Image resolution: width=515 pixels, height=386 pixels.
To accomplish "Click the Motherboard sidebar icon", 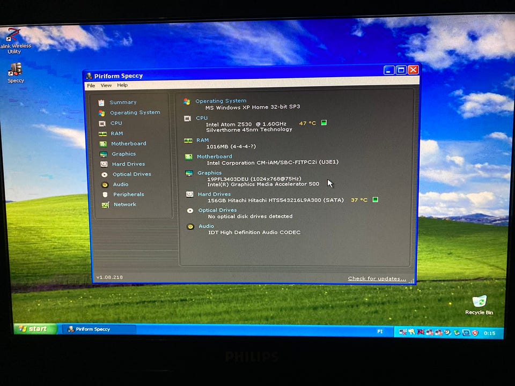I will click(103, 144).
